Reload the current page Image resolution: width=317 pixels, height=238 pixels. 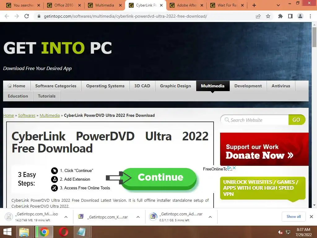point(27,16)
